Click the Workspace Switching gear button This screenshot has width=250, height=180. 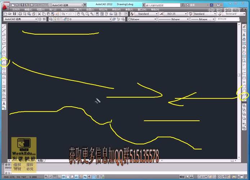pos(220,177)
